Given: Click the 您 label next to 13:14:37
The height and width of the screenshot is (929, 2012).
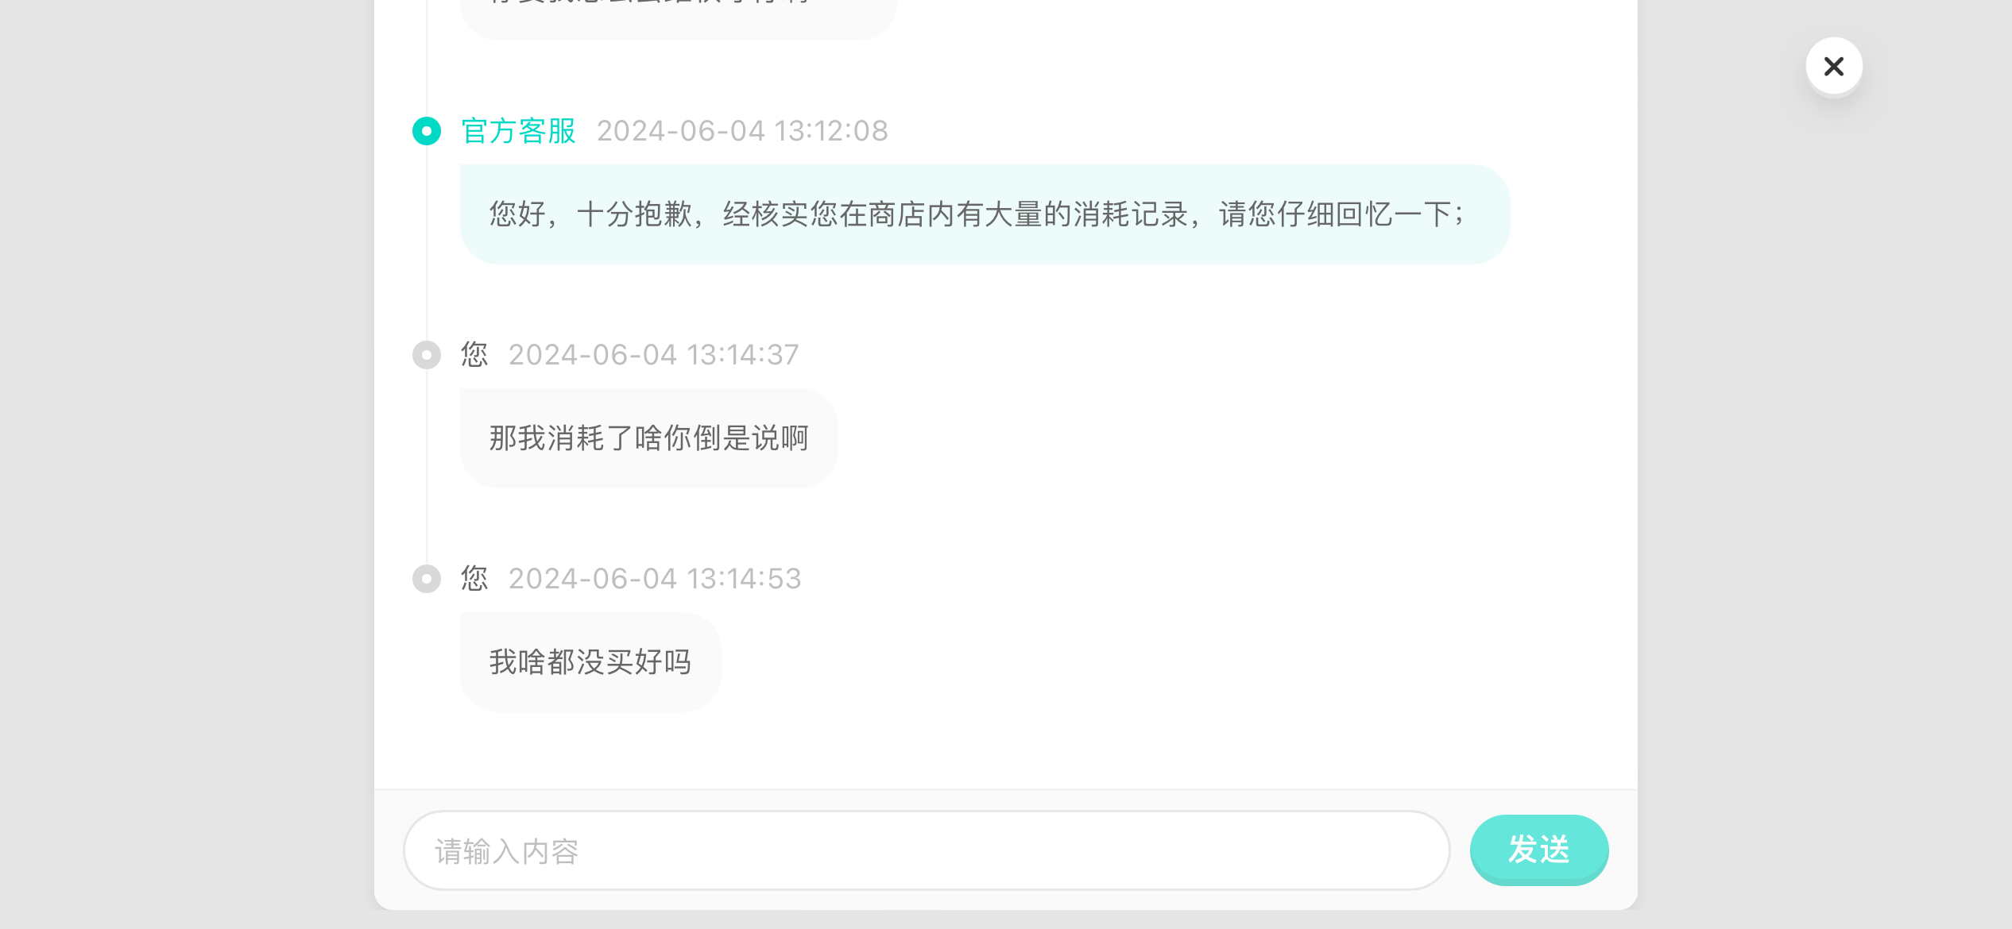Looking at the screenshot, I should tap(474, 355).
